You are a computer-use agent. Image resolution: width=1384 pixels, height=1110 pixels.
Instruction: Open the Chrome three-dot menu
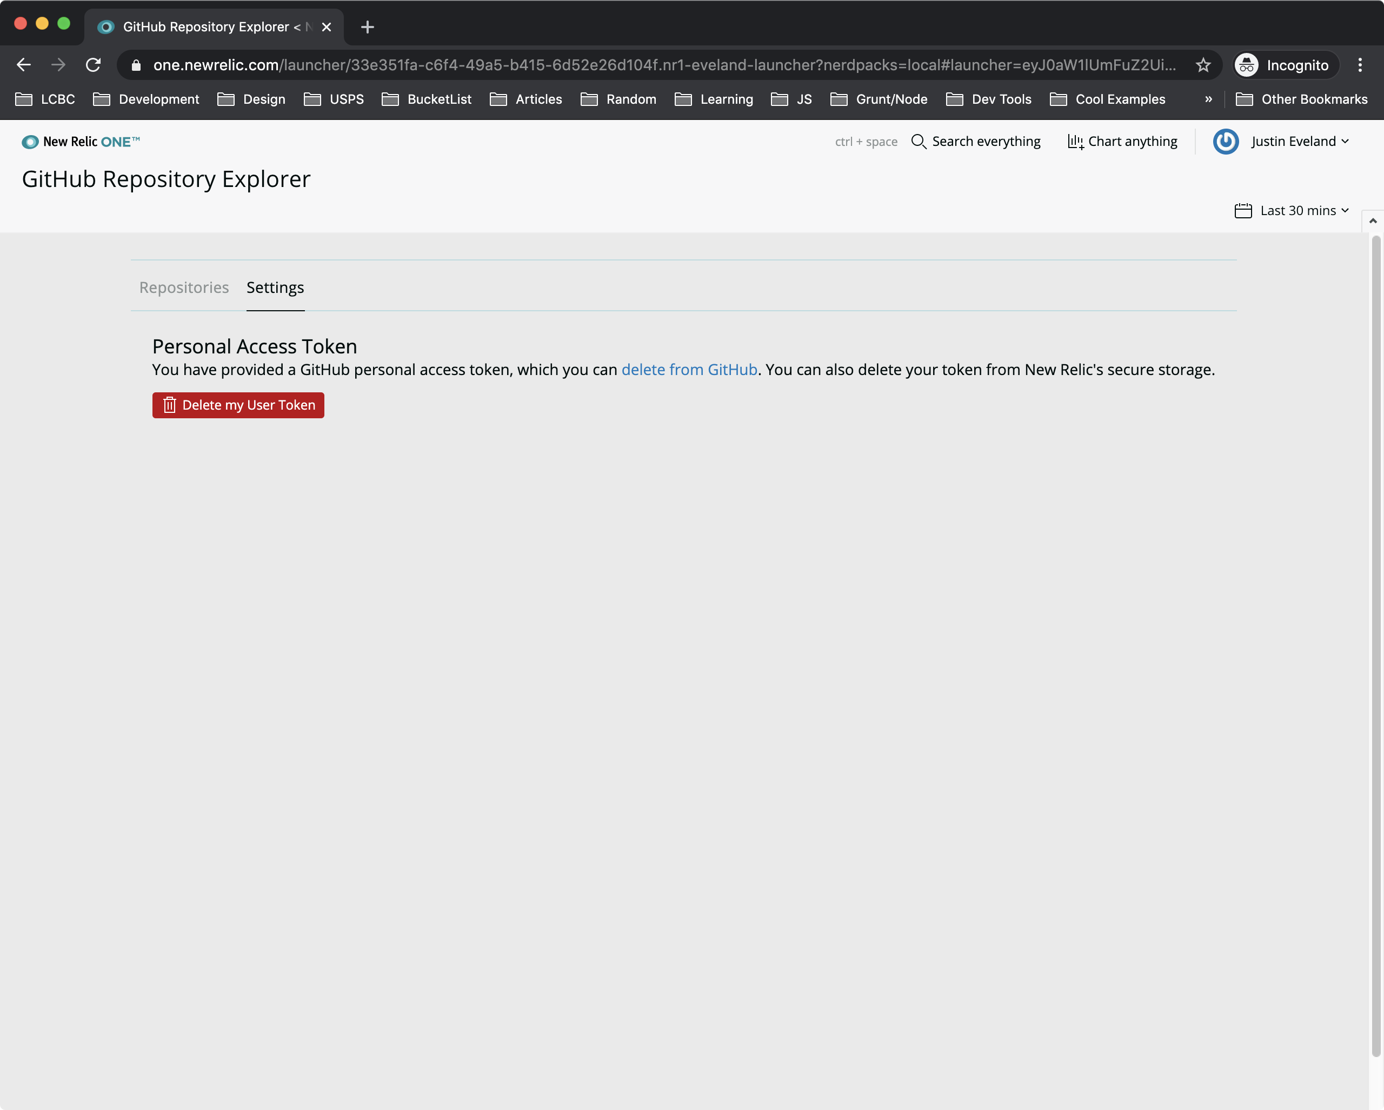[x=1360, y=65]
